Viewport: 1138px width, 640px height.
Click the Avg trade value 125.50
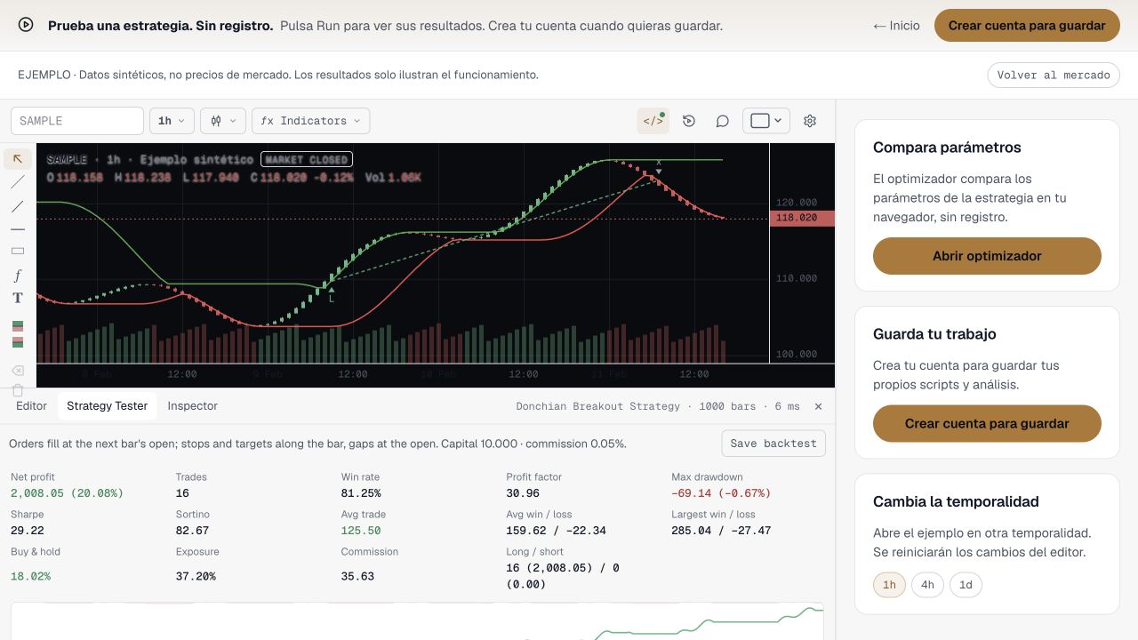[x=361, y=531]
